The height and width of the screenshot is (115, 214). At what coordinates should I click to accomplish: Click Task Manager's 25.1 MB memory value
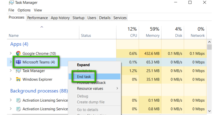tap(153, 71)
